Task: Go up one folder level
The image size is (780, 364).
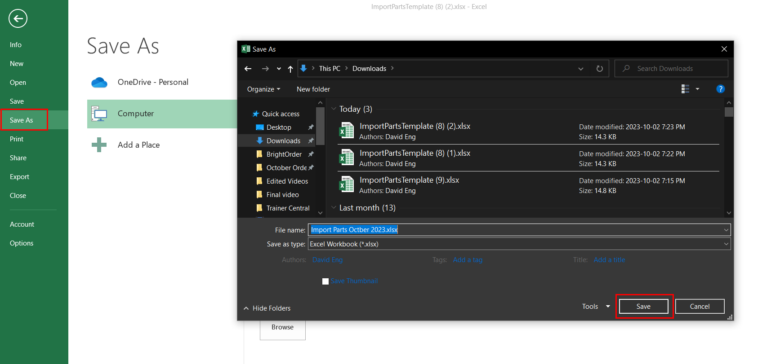Action: 290,69
